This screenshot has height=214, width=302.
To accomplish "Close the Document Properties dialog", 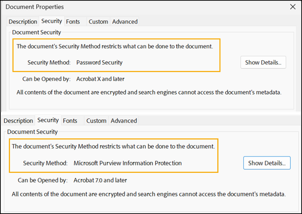I will [293, 7].
